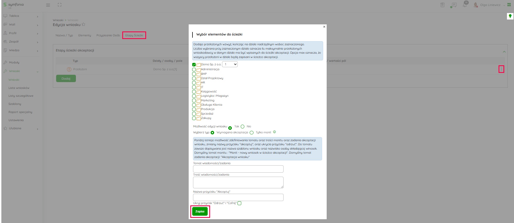Open the Przypisanie Osób tab
This screenshot has height=223, width=514.
tap(108, 35)
